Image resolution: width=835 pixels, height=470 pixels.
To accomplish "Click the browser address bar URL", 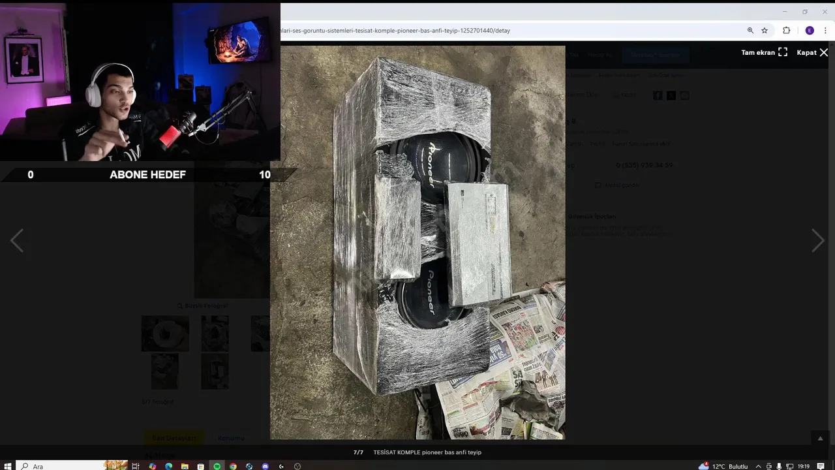I will click(x=395, y=31).
